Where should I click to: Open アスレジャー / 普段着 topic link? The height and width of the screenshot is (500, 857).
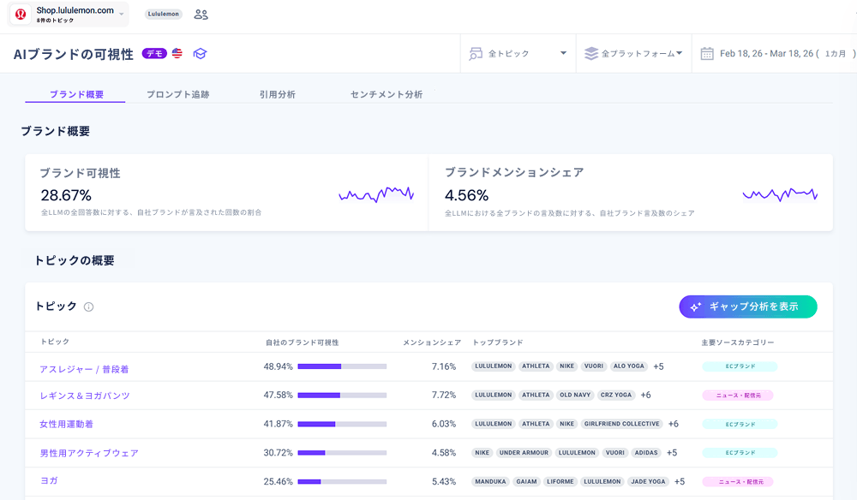click(x=84, y=370)
